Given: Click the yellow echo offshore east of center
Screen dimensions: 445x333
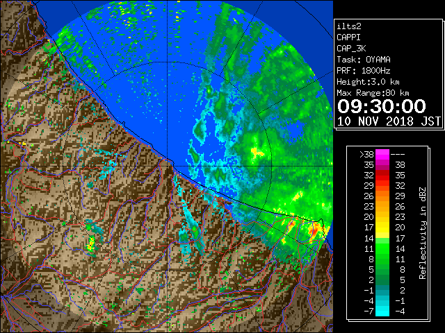Looking at the screenshot, I should click(x=257, y=153).
